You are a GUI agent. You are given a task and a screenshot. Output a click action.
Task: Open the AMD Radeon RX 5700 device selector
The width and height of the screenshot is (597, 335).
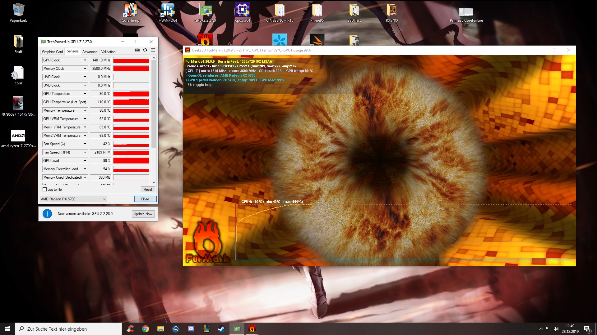point(73,199)
